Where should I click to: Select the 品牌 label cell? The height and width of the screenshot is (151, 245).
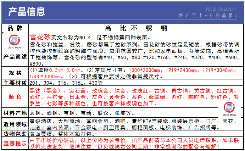point(15,28)
